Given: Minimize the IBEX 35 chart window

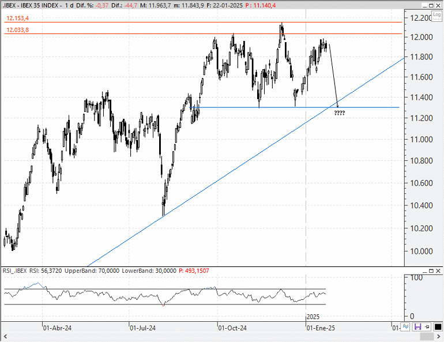Looking at the screenshot, I should 425,5.
